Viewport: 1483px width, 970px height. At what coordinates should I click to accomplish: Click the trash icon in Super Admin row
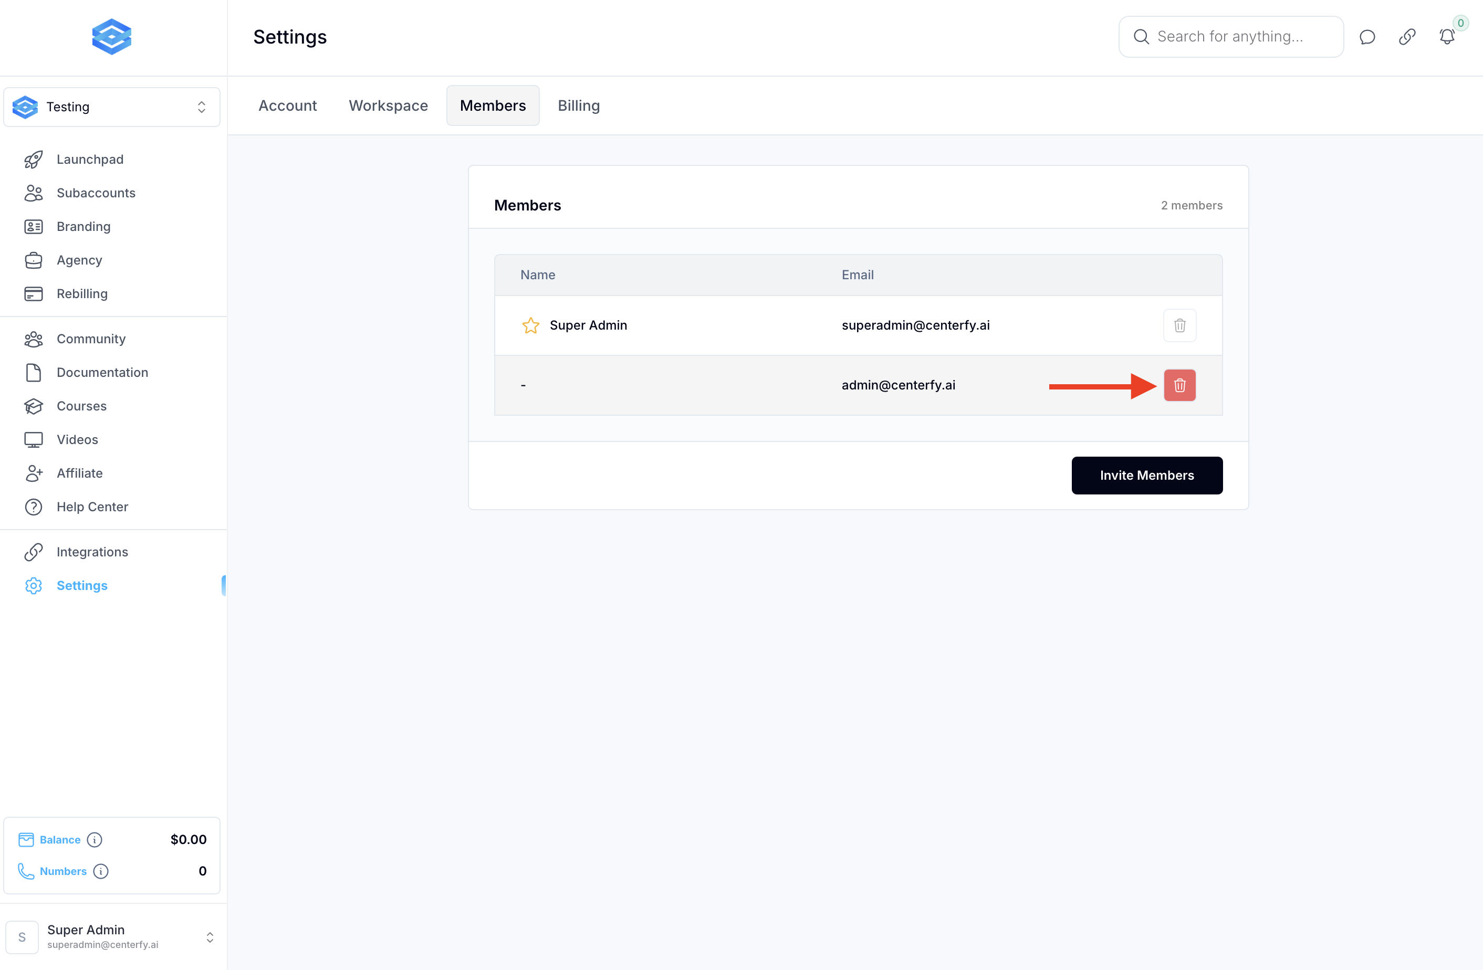(1179, 325)
